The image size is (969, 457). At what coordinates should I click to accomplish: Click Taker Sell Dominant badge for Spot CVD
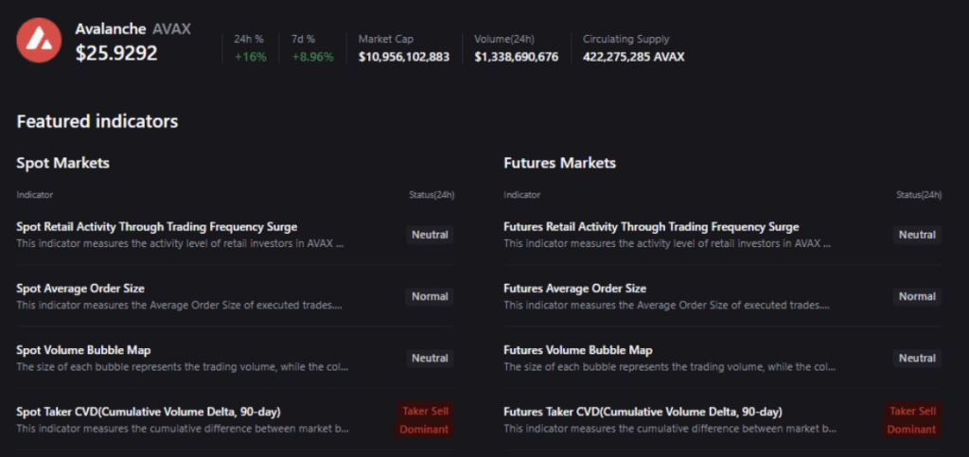pos(425,420)
